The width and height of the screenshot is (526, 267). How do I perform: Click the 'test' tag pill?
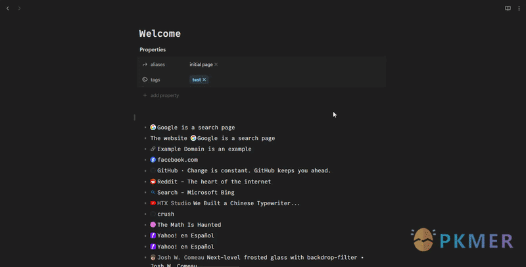(x=199, y=80)
